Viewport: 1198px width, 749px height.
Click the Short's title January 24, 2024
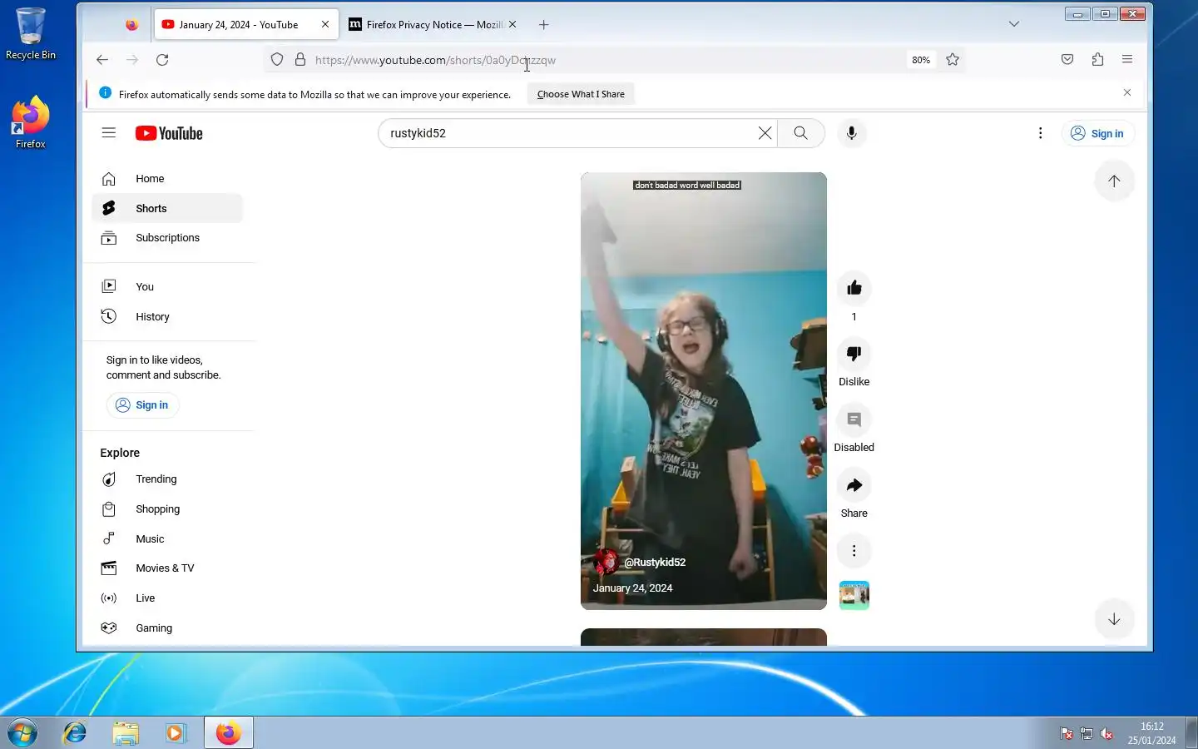(632, 588)
